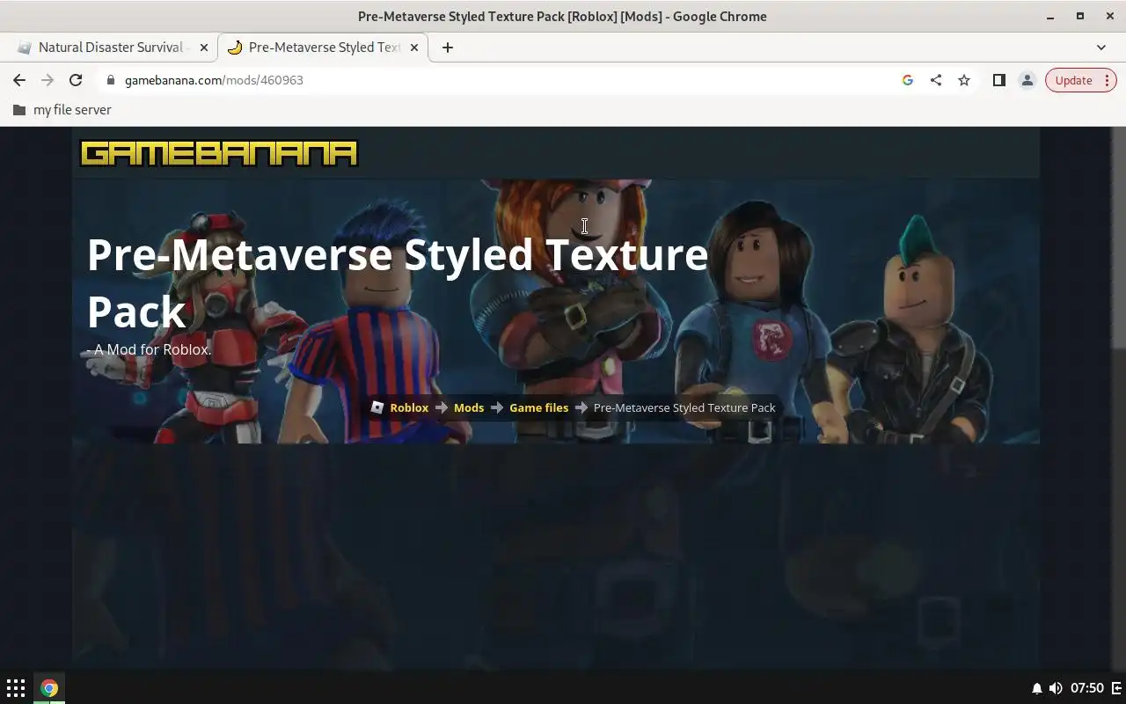This screenshot has width=1126, height=704.
Task: Open the Game files breadcrumb link
Action: click(x=538, y=407)
